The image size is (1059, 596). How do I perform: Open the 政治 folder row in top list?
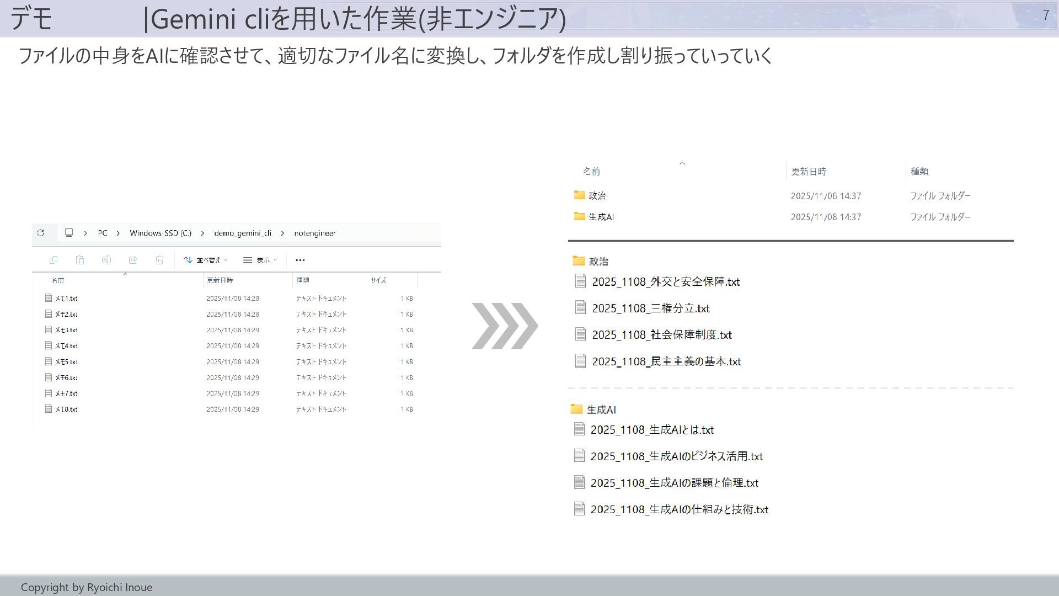[597, 196]
